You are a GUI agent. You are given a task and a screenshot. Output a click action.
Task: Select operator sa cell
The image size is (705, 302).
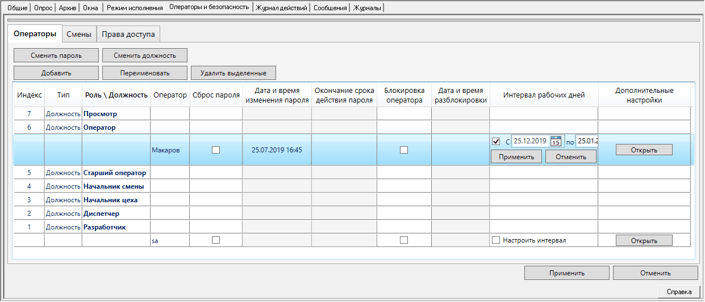[x=170, y=240]
